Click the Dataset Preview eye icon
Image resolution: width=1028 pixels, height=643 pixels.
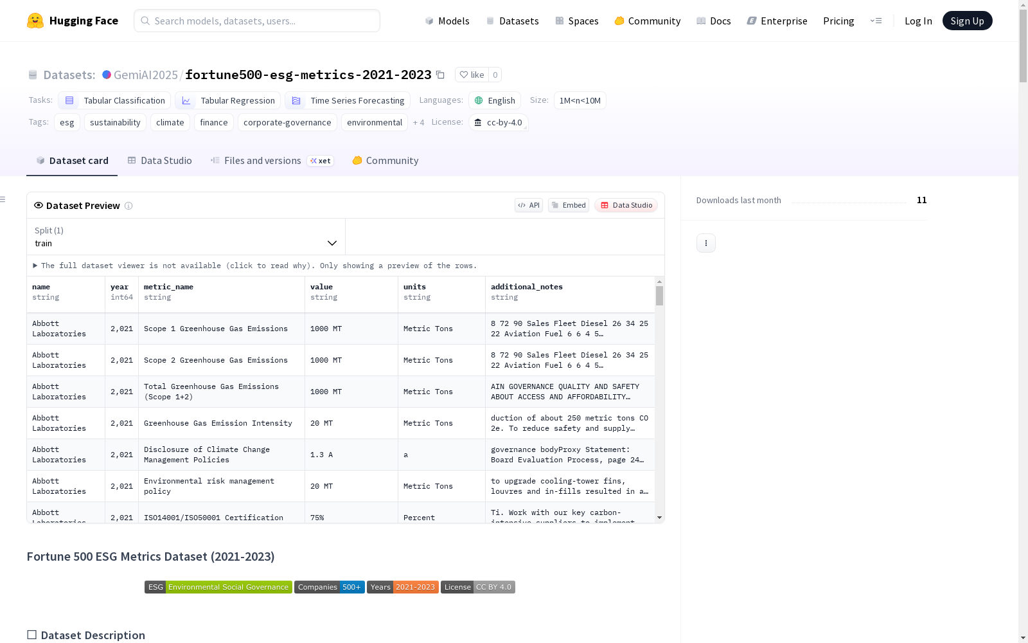[x=39, y=205]
